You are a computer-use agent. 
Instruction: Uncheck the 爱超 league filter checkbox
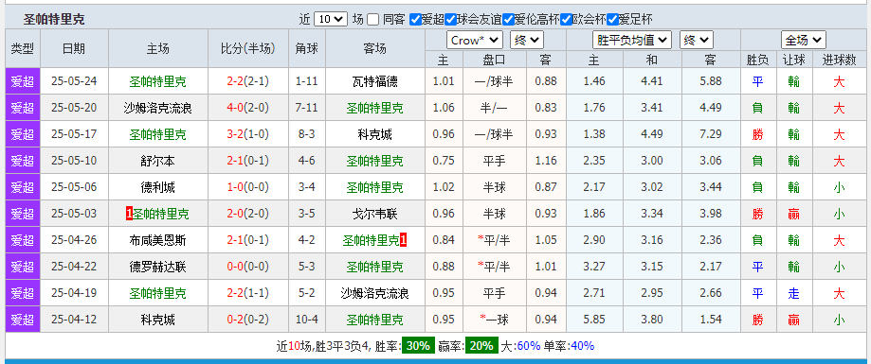point(415,20)
